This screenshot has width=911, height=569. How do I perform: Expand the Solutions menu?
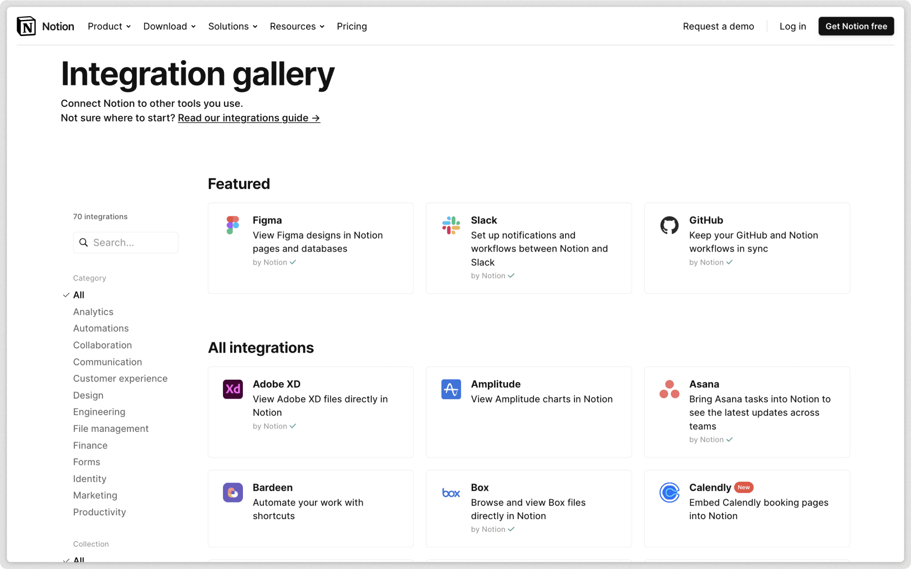pos(232,26)
